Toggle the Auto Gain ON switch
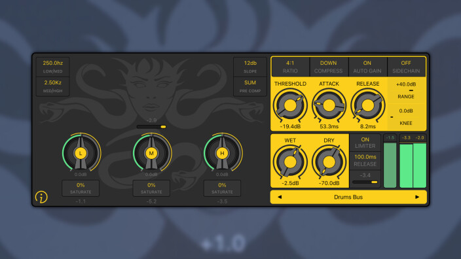Screen dimensions: 461x259 [x=367, y=67]
